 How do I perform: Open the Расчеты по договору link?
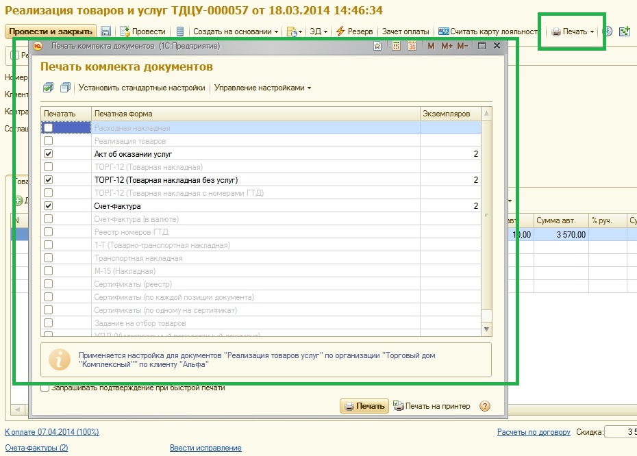(534, 432)
